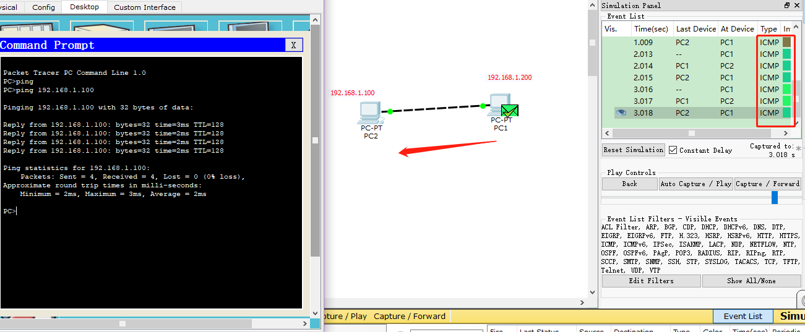Image resolution: width=805 pixels, height=332 pixels.
Task: Close the Command Prompt with the X button
Action: click(293, 45)
